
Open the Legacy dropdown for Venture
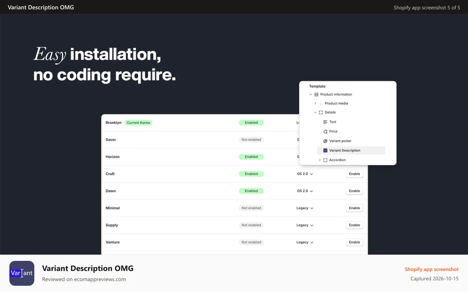pyautogui.click(x=305, y=243)
